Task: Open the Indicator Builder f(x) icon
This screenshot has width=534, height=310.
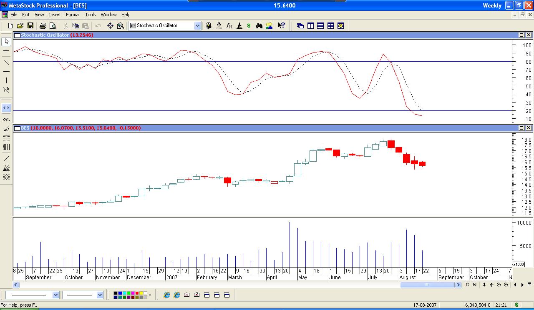Action: pyautogui.click(x=229, y=25)
